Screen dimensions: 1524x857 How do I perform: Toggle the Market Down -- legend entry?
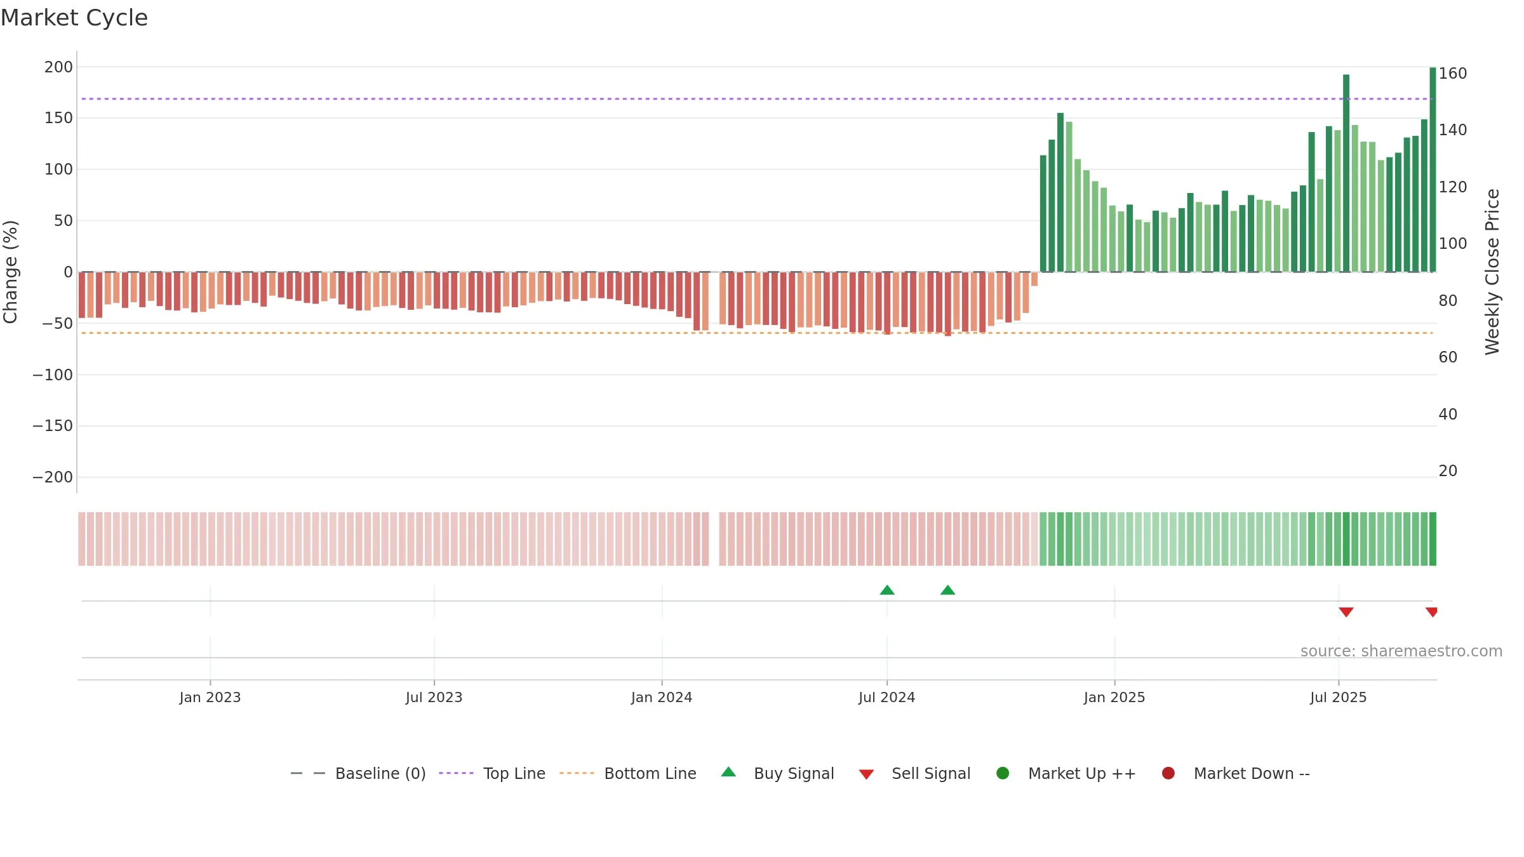(1236, 773)
